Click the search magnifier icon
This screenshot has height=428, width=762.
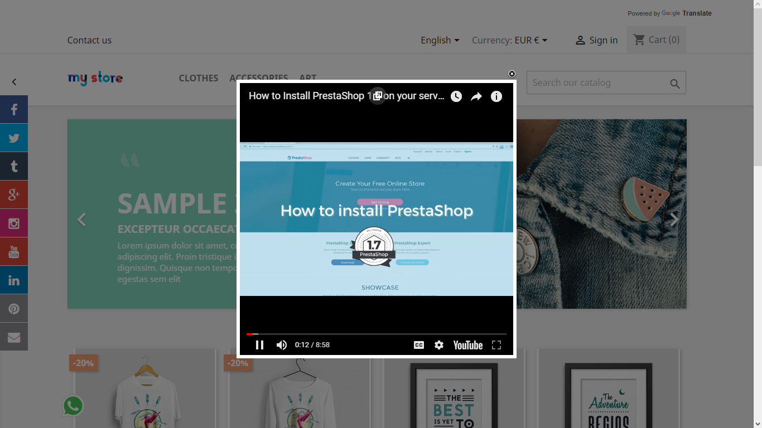pyautogui.click(x=675, y=84)
